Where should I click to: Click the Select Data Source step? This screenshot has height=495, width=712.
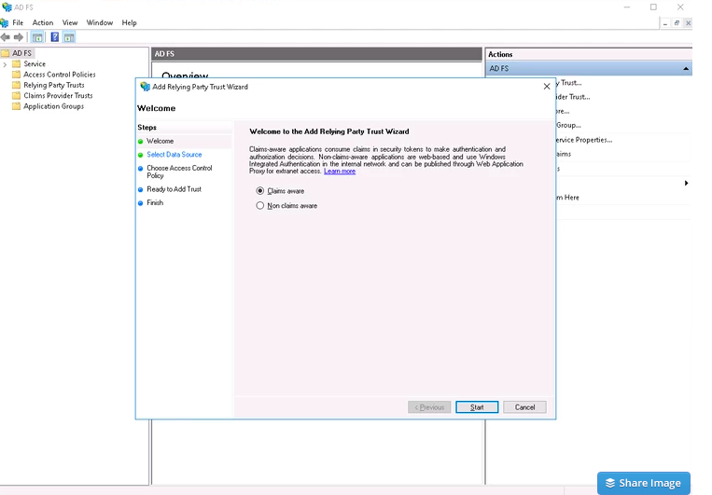click(174, 154)
